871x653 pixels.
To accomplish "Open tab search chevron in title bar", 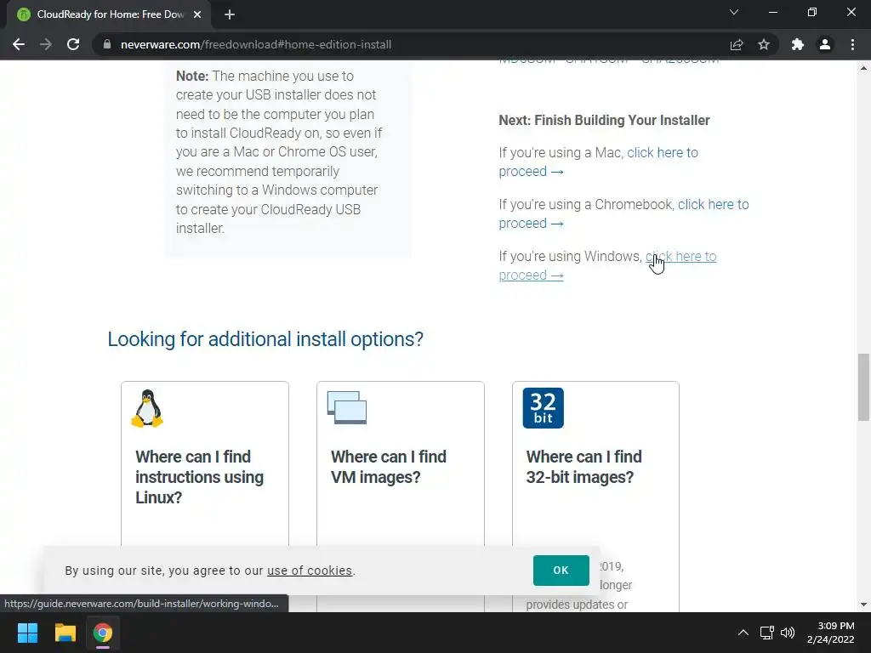I will (734, 12).
